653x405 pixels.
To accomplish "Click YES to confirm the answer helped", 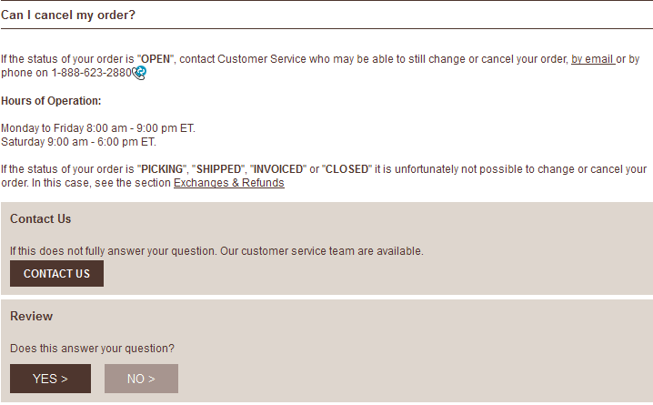I will click(x=50, y=379).
